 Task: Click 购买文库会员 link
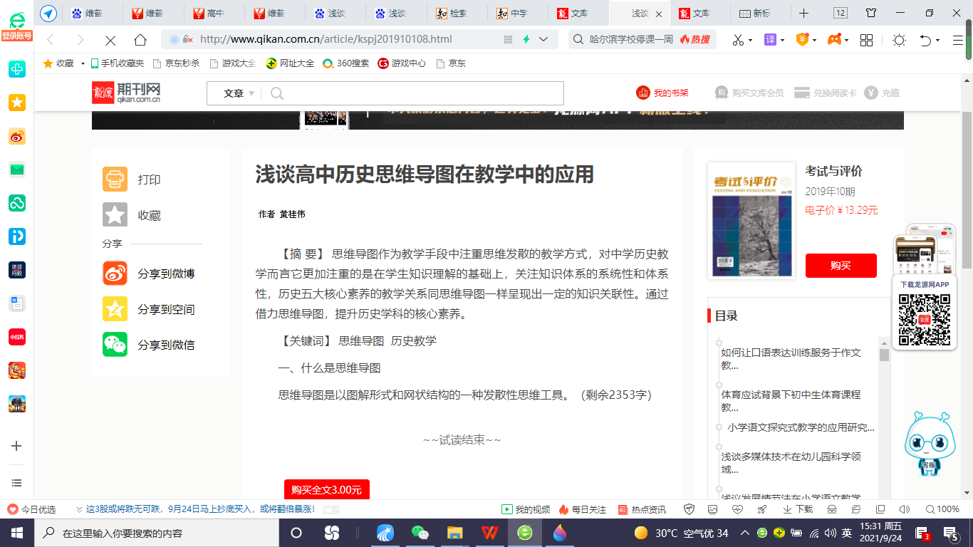click(x=749, y=93)
